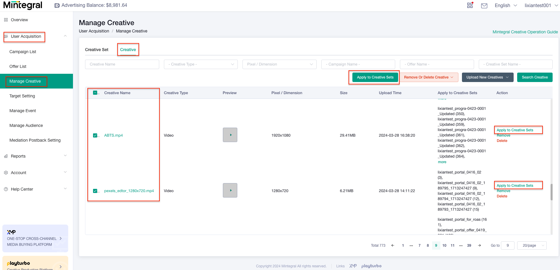Delete the ABTS.mp4 creative
Image resolution: width=560 pixels, height=270 pixels.
pos(502,141)
